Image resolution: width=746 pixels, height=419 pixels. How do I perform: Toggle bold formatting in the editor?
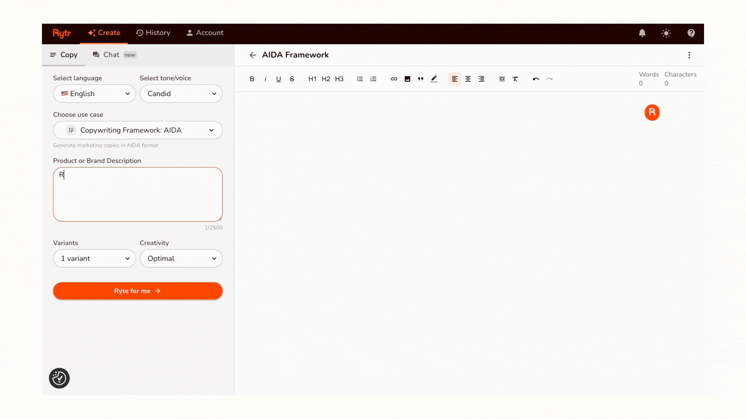point(252,79)
